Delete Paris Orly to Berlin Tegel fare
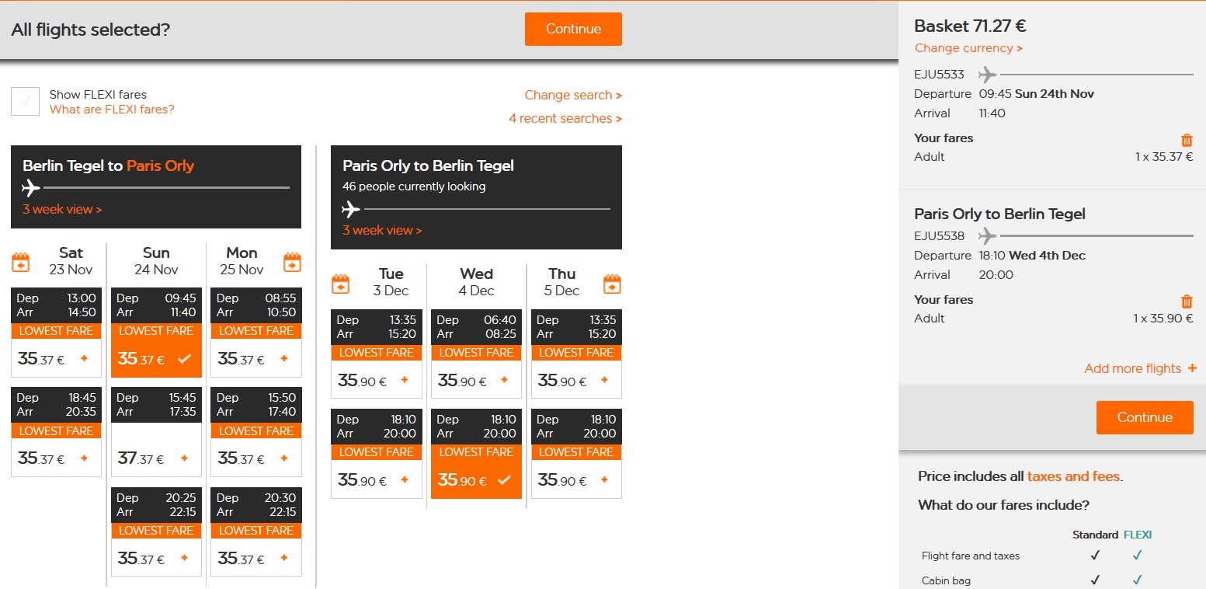Image resolution: width=1206 pixels, height=589 pixels. pyautogui.click(x=1187, y=302)
